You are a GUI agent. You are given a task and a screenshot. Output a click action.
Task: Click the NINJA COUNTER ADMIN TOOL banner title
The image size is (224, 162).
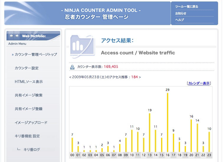coord(101,10)
